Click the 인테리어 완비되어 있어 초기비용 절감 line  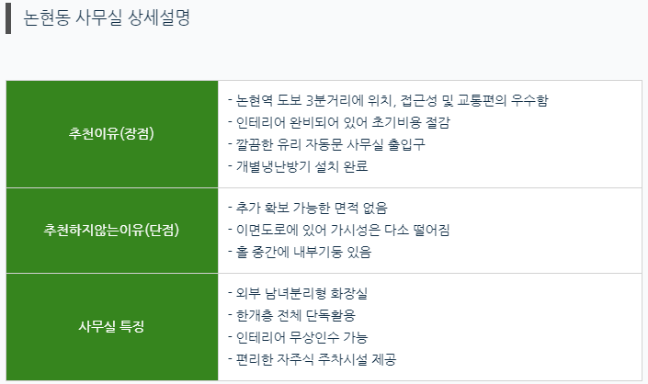pyautogui.click(x=339, y=122)
